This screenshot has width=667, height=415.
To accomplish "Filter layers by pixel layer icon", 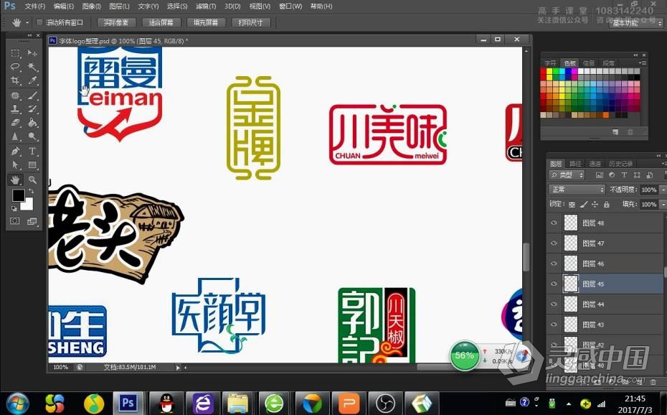I will tap(600, 175).
